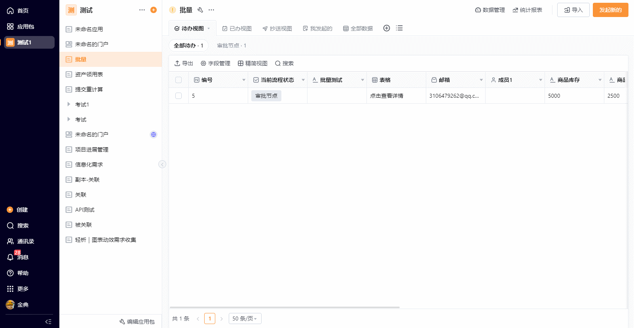Toggle the select-all header checkbox
Viewport: 634px width, 328px height.
pyautogui.click(x=178, y=80)
